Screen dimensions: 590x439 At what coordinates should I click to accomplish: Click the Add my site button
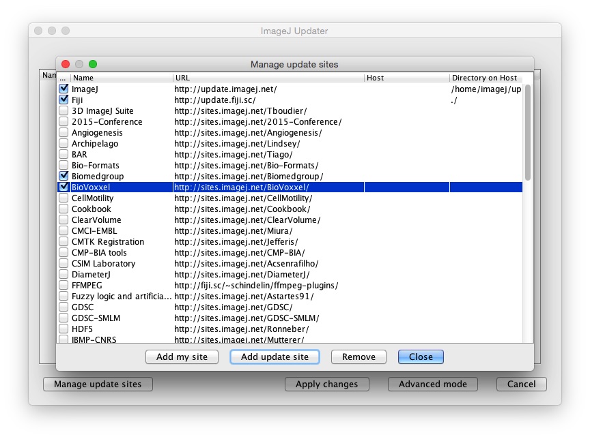[x=182, y=357]
